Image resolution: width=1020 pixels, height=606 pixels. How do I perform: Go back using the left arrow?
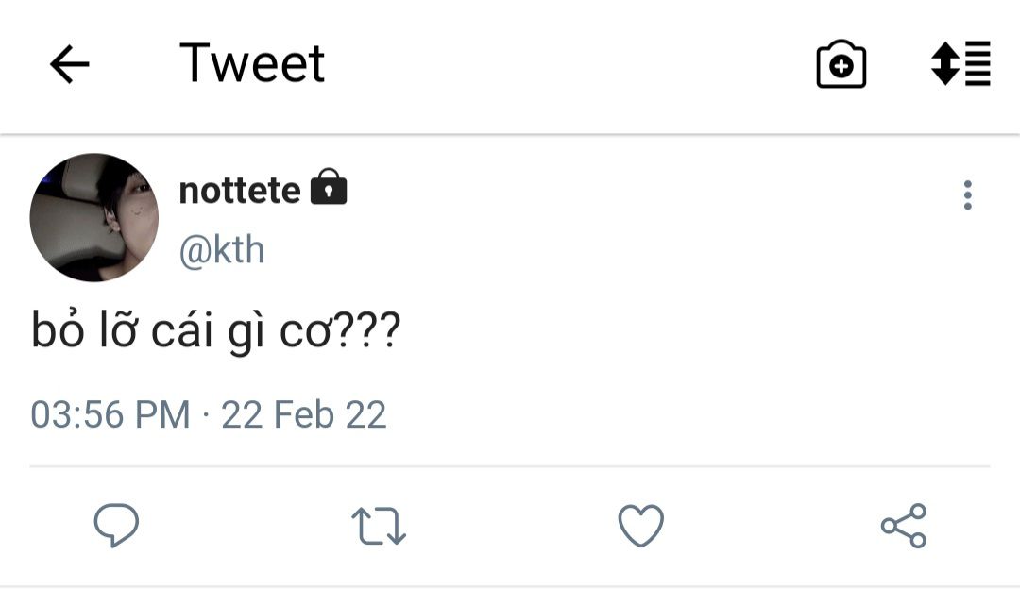pyautogui.click(x=70, y=64)
